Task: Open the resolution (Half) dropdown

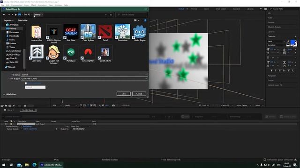Action: (x=71, y=105)
